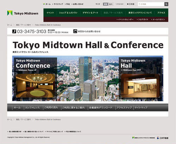Click ホーム in the bottom breadcrumb

point(10,120)
